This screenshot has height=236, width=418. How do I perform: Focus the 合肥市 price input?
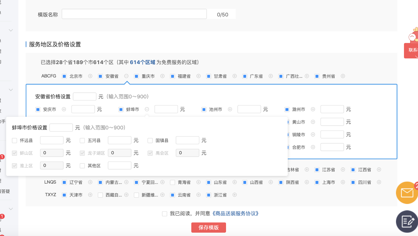332,147
